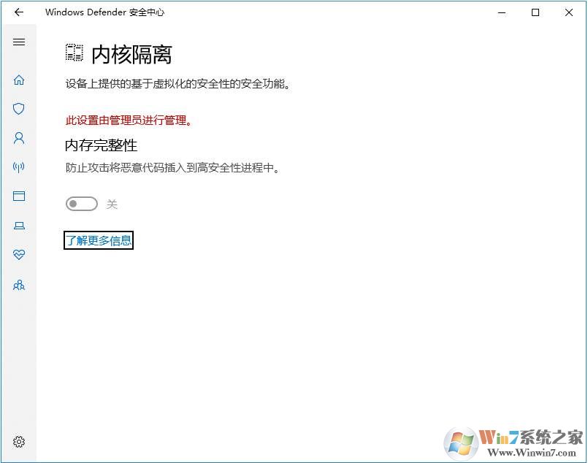Open Device performance & health heart icon
The image size is (588, 463).
[x=19, y=255]
